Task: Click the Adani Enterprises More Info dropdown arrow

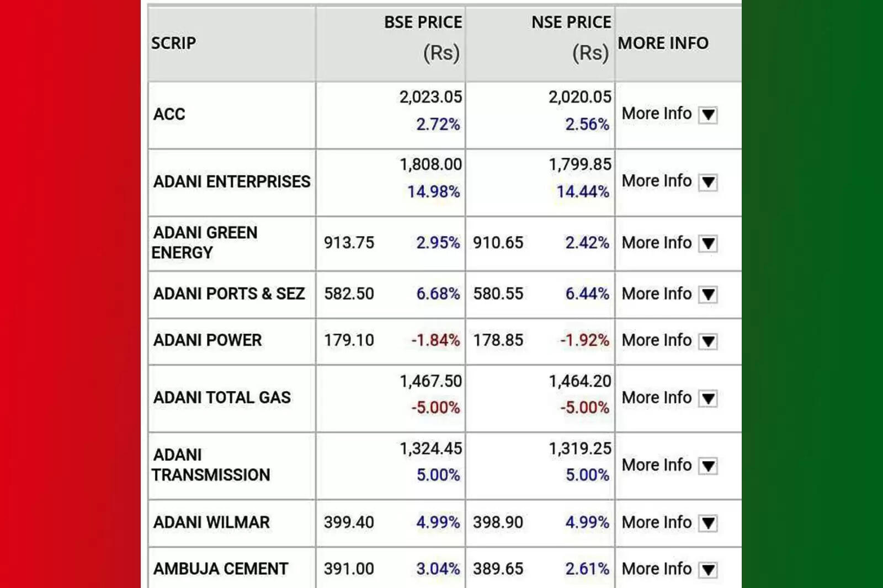Action: (708, 182)
